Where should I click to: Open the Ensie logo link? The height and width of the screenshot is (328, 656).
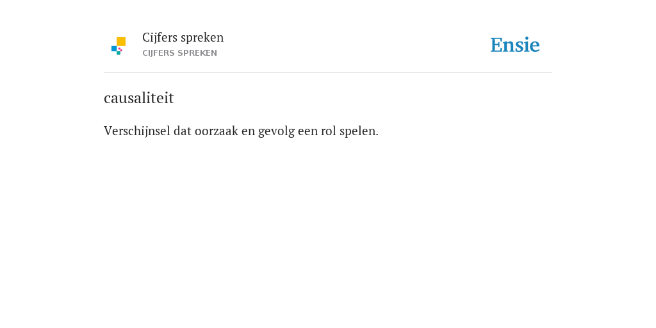coord(515,45)
